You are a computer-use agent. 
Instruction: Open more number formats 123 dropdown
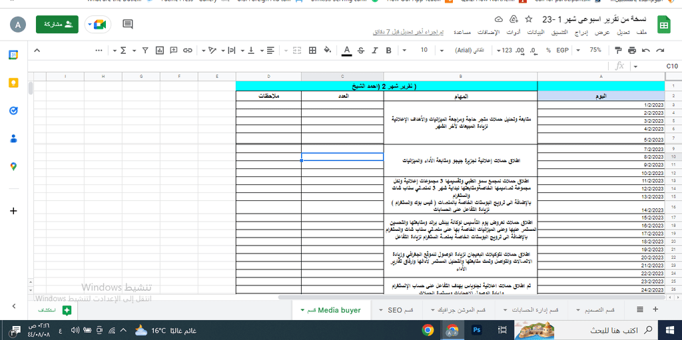click(x=504, y=51)
